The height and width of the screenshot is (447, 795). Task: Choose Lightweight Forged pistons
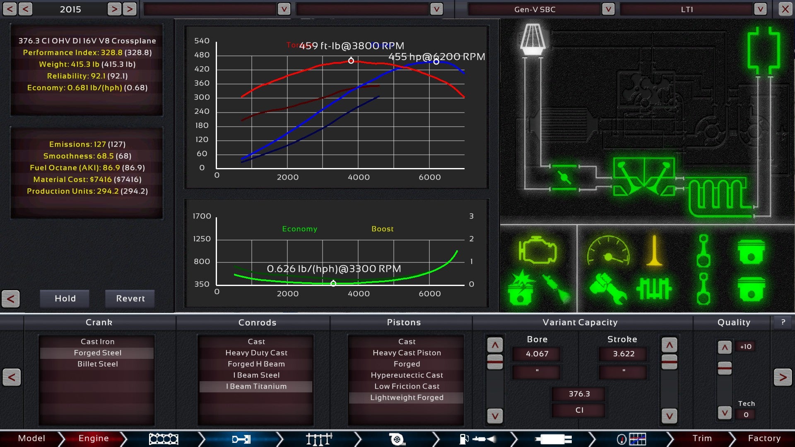407,397
